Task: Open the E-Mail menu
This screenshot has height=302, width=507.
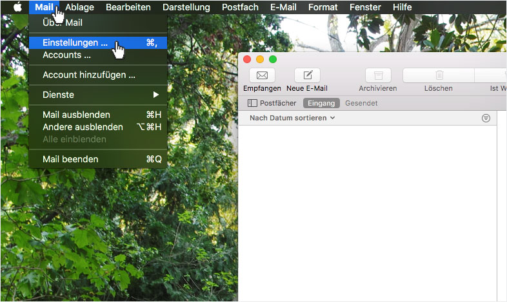Action: 283,7
